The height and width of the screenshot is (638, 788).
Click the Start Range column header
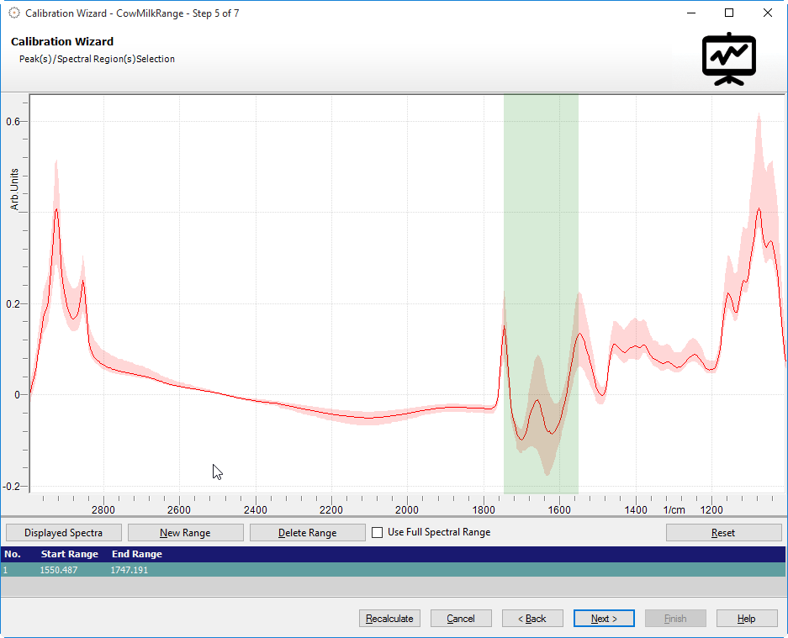69,555
